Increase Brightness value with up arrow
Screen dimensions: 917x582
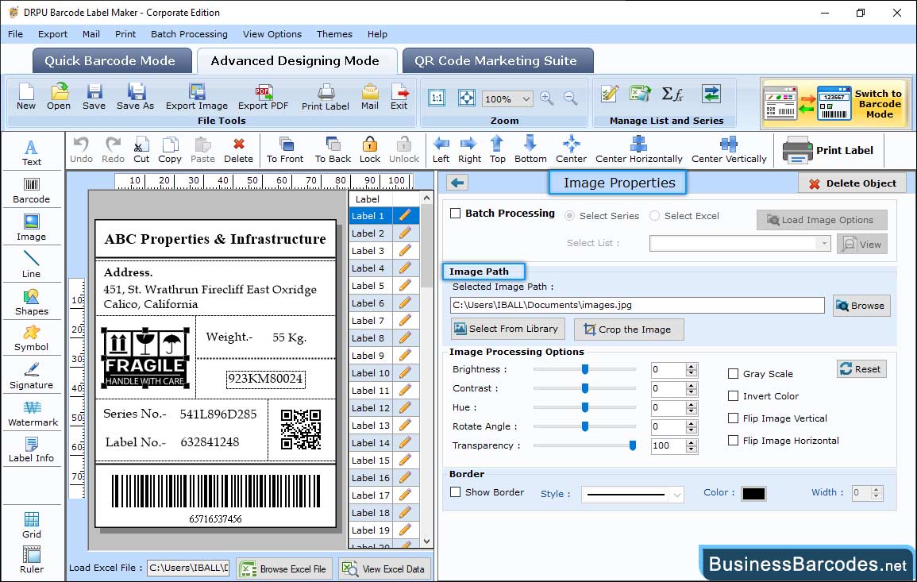(692, 366)
